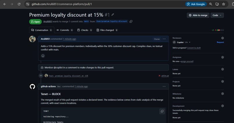Click 'Mention @copilot in a comment' banner
234x123 pixels.
click(103, 68)
